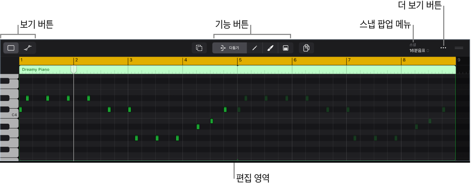Open the more options ellipsis menu
Viewport: 471px width, 185px height.
(443, 48)
